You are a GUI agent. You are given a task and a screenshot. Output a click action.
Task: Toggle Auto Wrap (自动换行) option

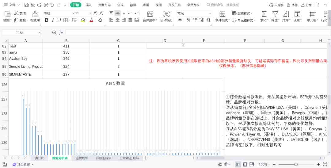pos(166,14)
